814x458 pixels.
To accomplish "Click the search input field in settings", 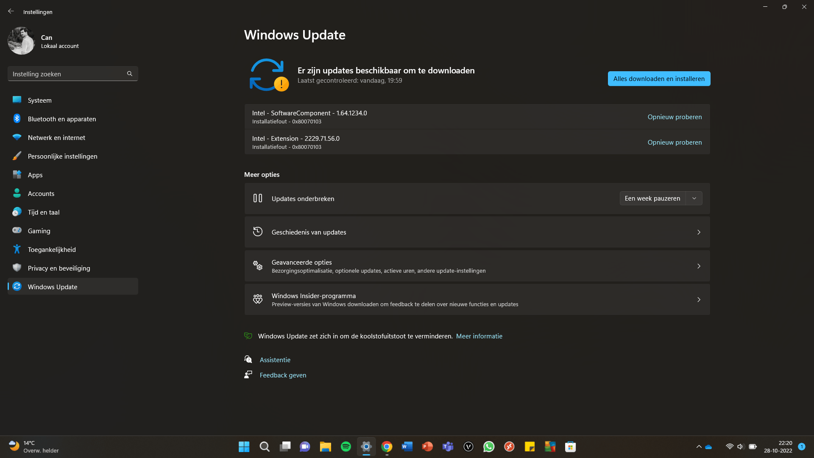I will click(72, 74).
